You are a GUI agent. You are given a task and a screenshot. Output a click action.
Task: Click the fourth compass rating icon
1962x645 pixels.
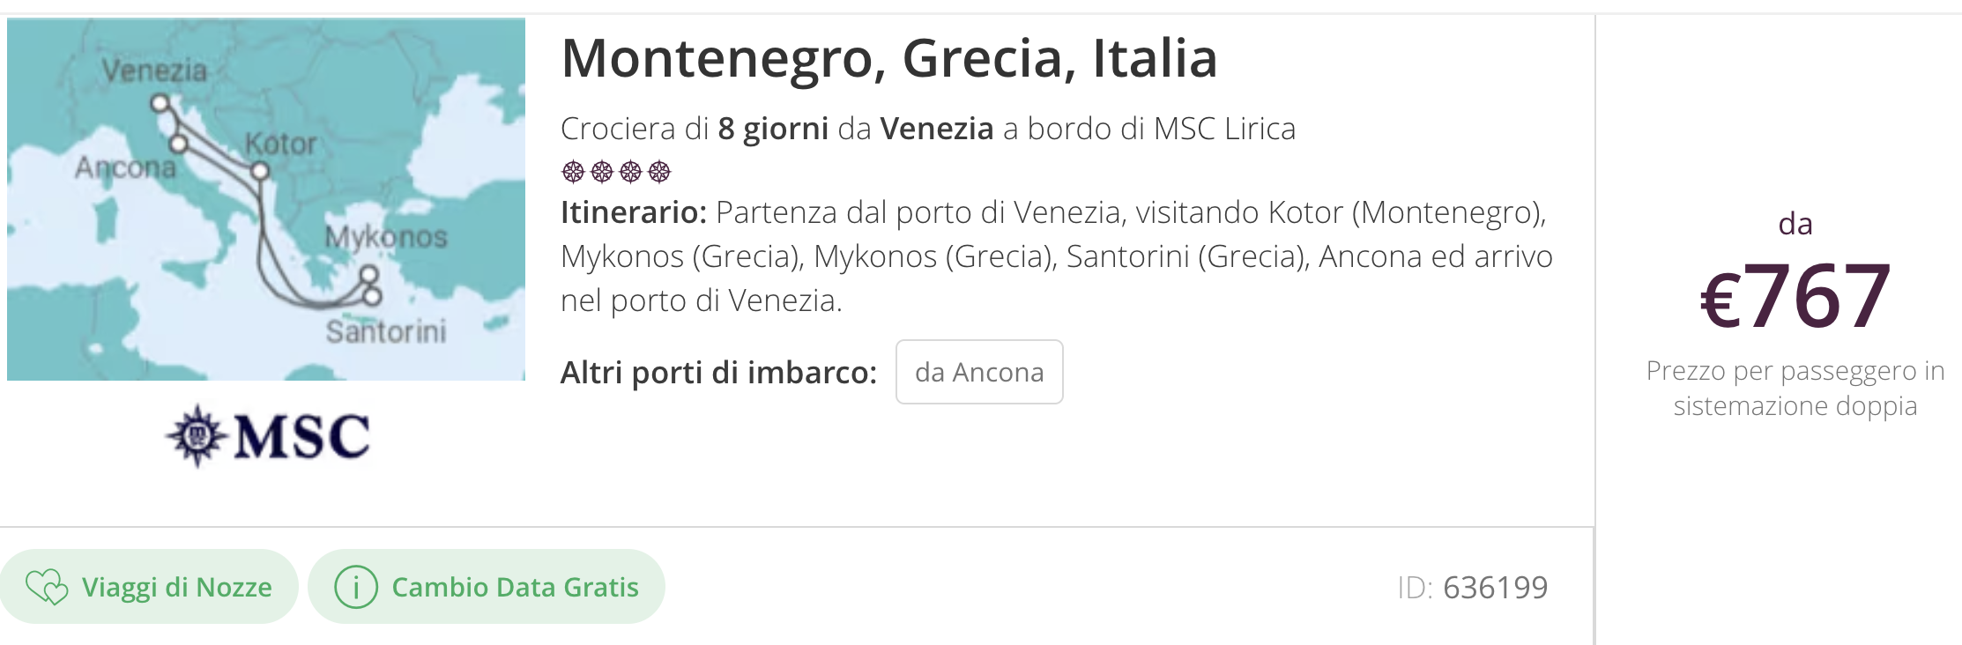point(659,171)
